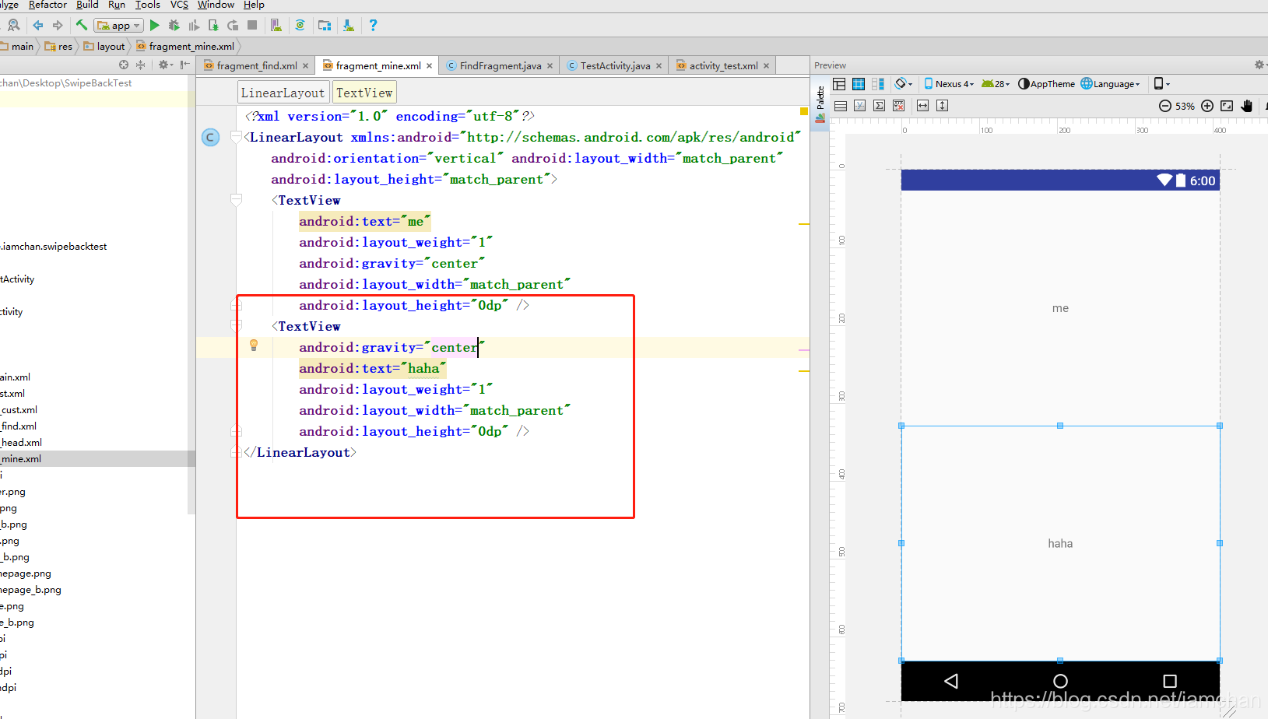Switch to FindFragment.java tab

[499, 65]
